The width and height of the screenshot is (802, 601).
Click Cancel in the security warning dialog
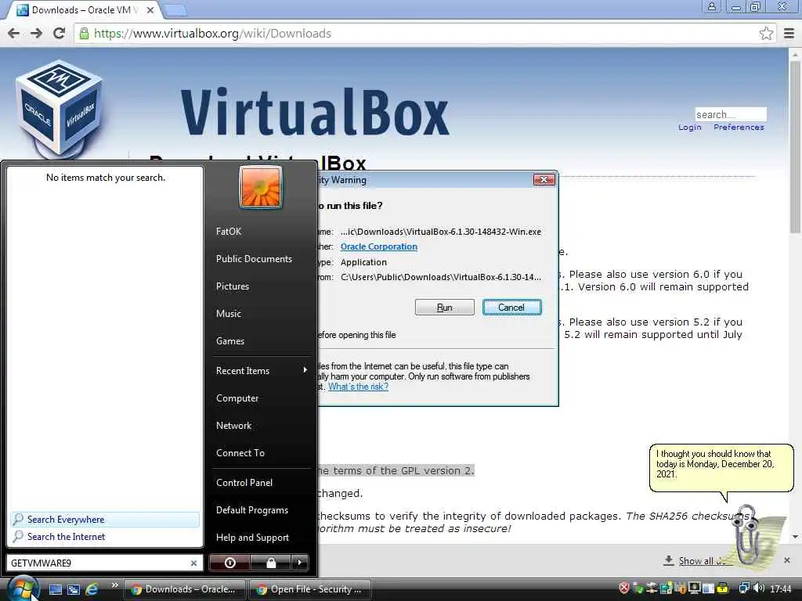tap(511, 307)
